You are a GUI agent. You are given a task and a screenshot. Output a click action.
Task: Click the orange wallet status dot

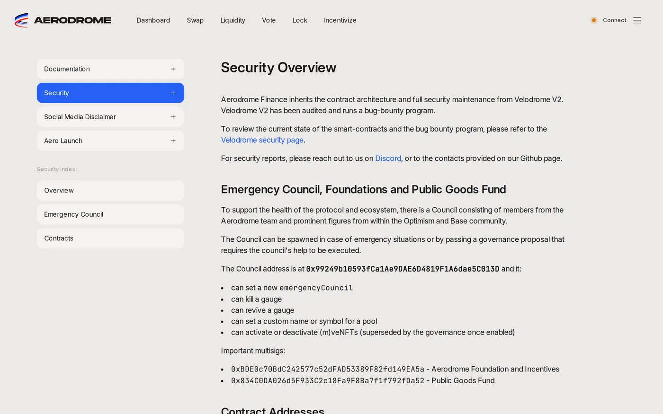(x=593, y=20)
